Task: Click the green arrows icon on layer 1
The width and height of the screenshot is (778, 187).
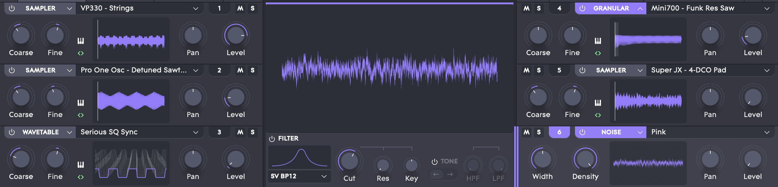Action: click(x=81, y=53)
